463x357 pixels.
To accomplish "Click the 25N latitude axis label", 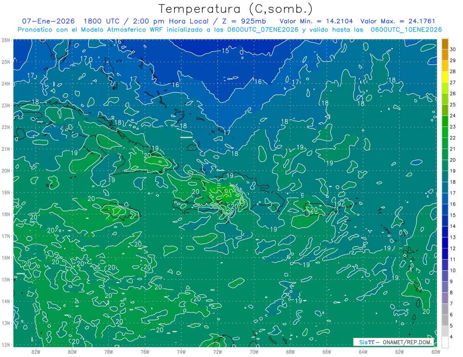I will tap(5, 62).
